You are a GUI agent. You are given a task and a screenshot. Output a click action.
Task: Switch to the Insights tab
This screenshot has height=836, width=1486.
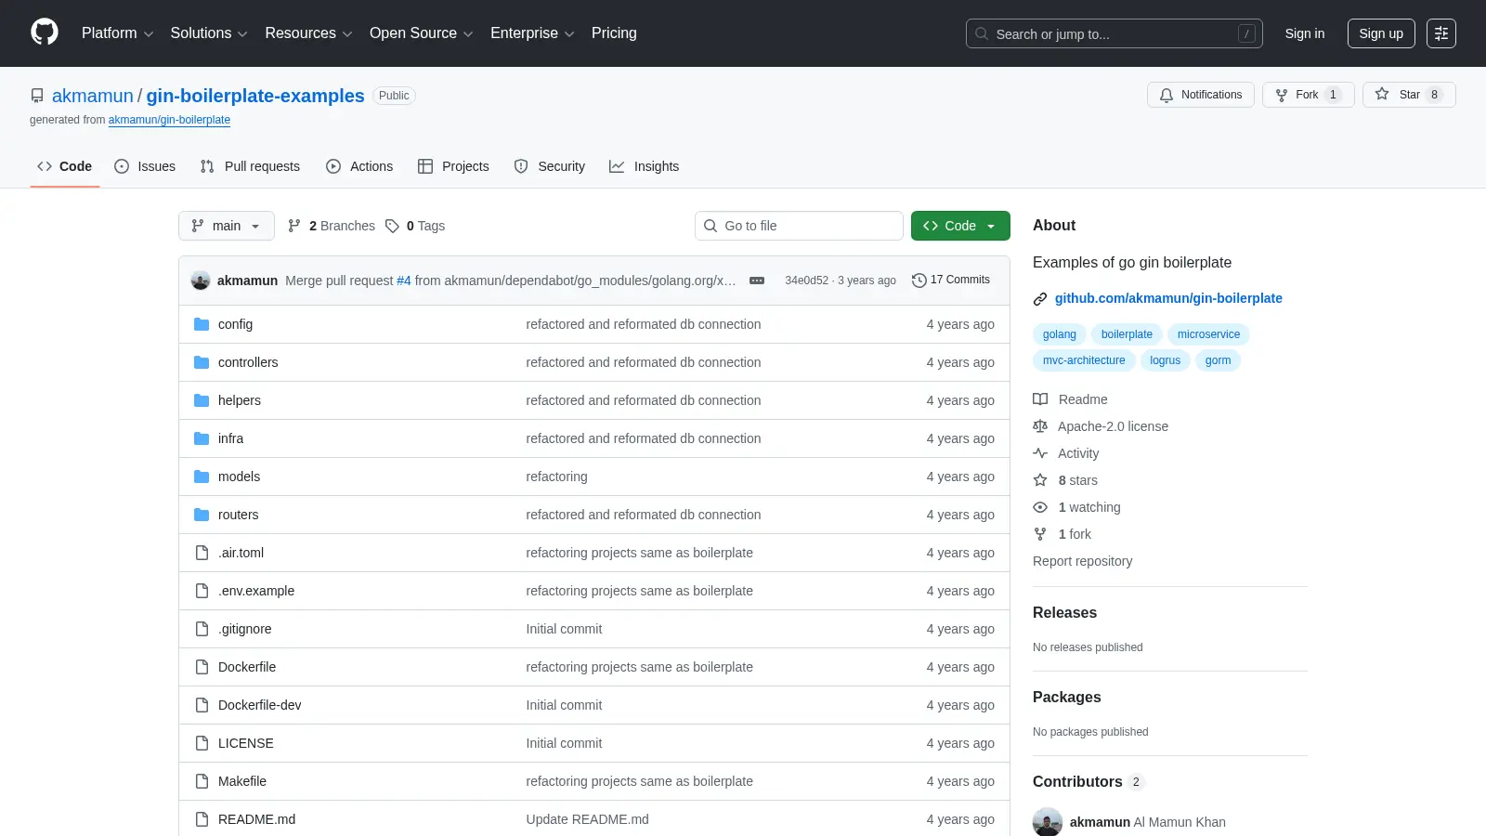click(x=644, y=166)
